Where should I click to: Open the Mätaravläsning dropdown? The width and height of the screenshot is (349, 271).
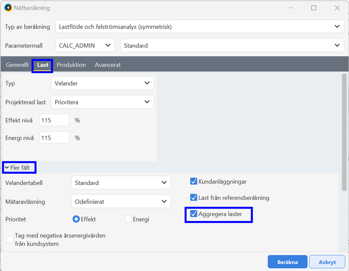pyautogui.click(x=121, y=201)
